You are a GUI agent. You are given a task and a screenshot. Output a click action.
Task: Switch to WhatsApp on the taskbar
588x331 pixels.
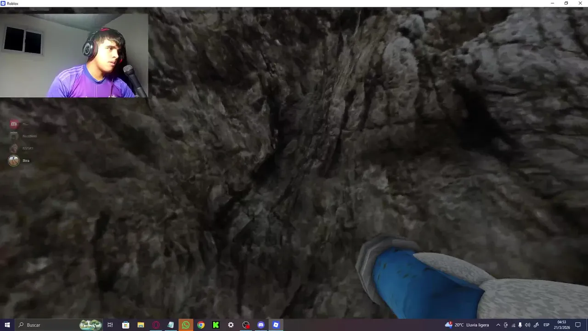(x=186, y=325)
